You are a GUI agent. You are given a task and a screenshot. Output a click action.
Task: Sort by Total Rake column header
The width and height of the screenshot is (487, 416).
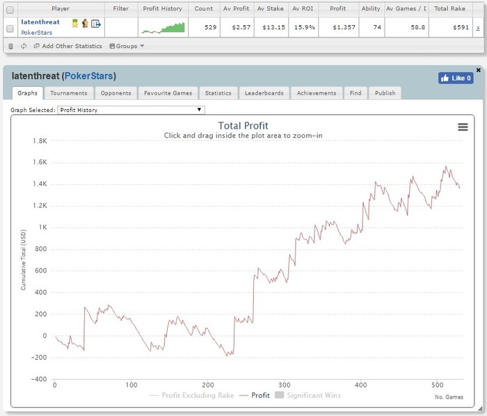(449, 8)
